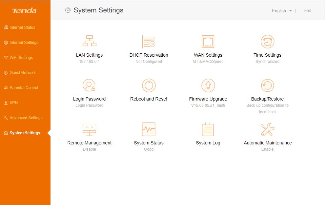Go to Internet Status page
Screen dimensions: 325x205
[x=22, y=27]
